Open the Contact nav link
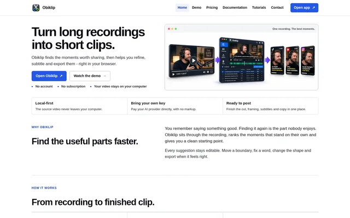This screenshot has height=218, width=350. click(277, 8)
